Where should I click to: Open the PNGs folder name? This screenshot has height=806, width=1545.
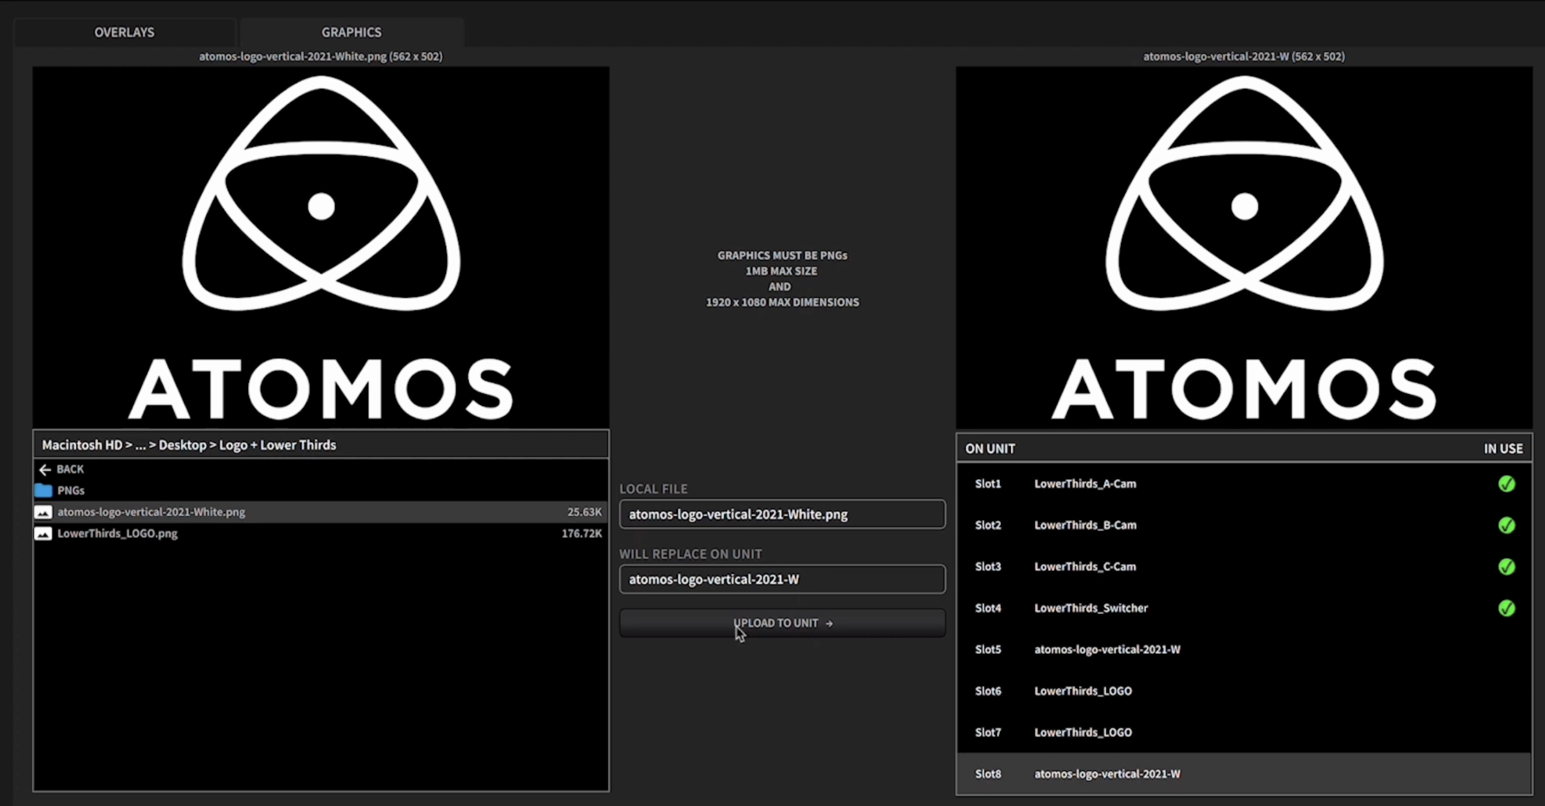coord(71,490)
